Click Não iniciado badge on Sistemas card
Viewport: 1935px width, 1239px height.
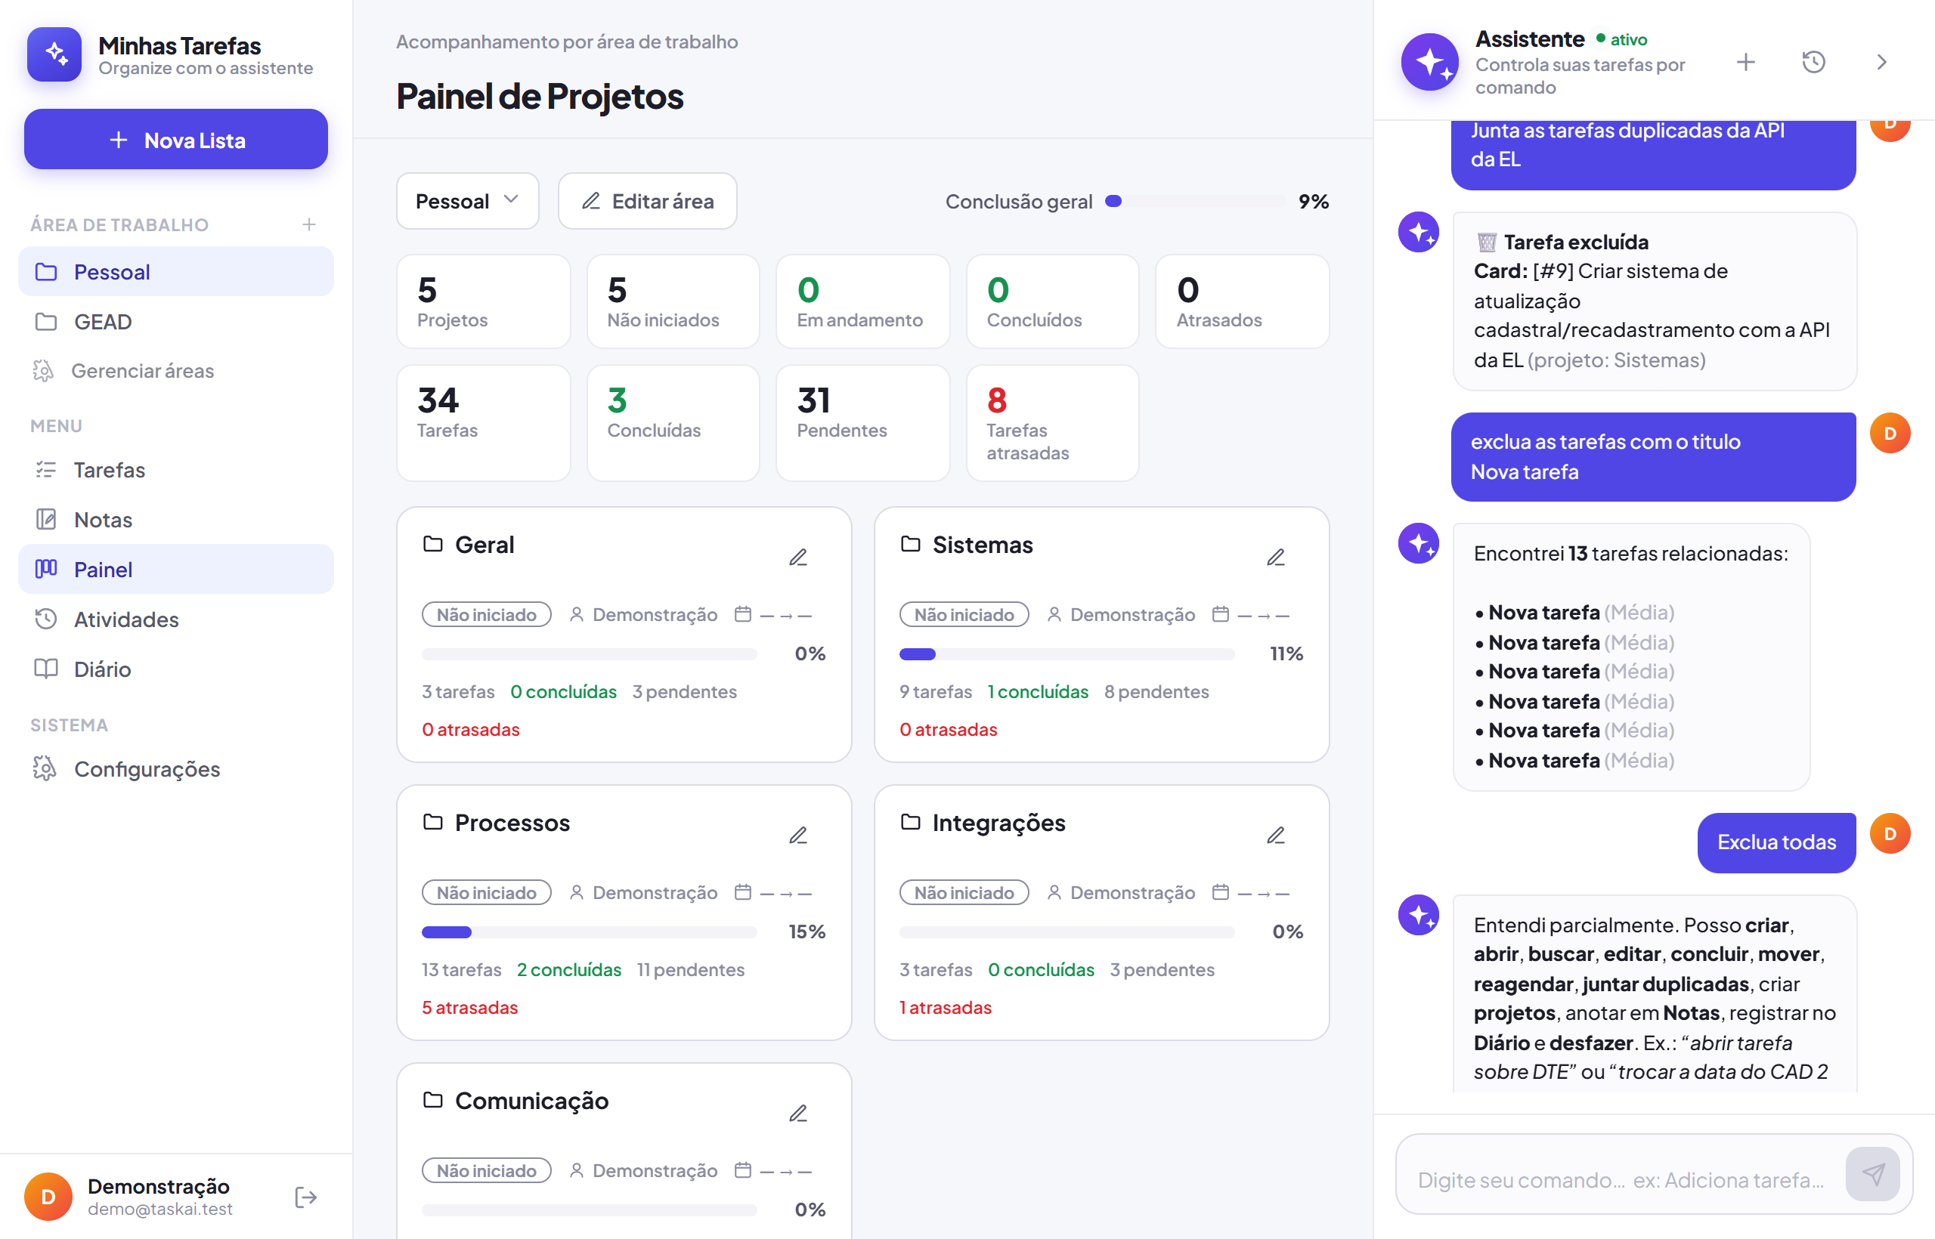click(x=964, y=615)
